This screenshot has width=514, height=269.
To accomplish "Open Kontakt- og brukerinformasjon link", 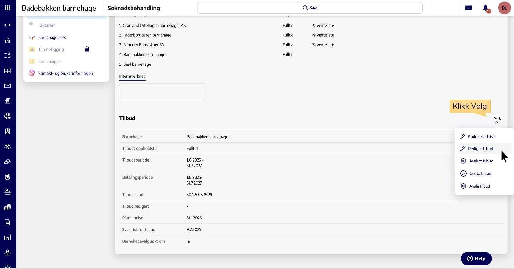I will click(x=65, y=73).
